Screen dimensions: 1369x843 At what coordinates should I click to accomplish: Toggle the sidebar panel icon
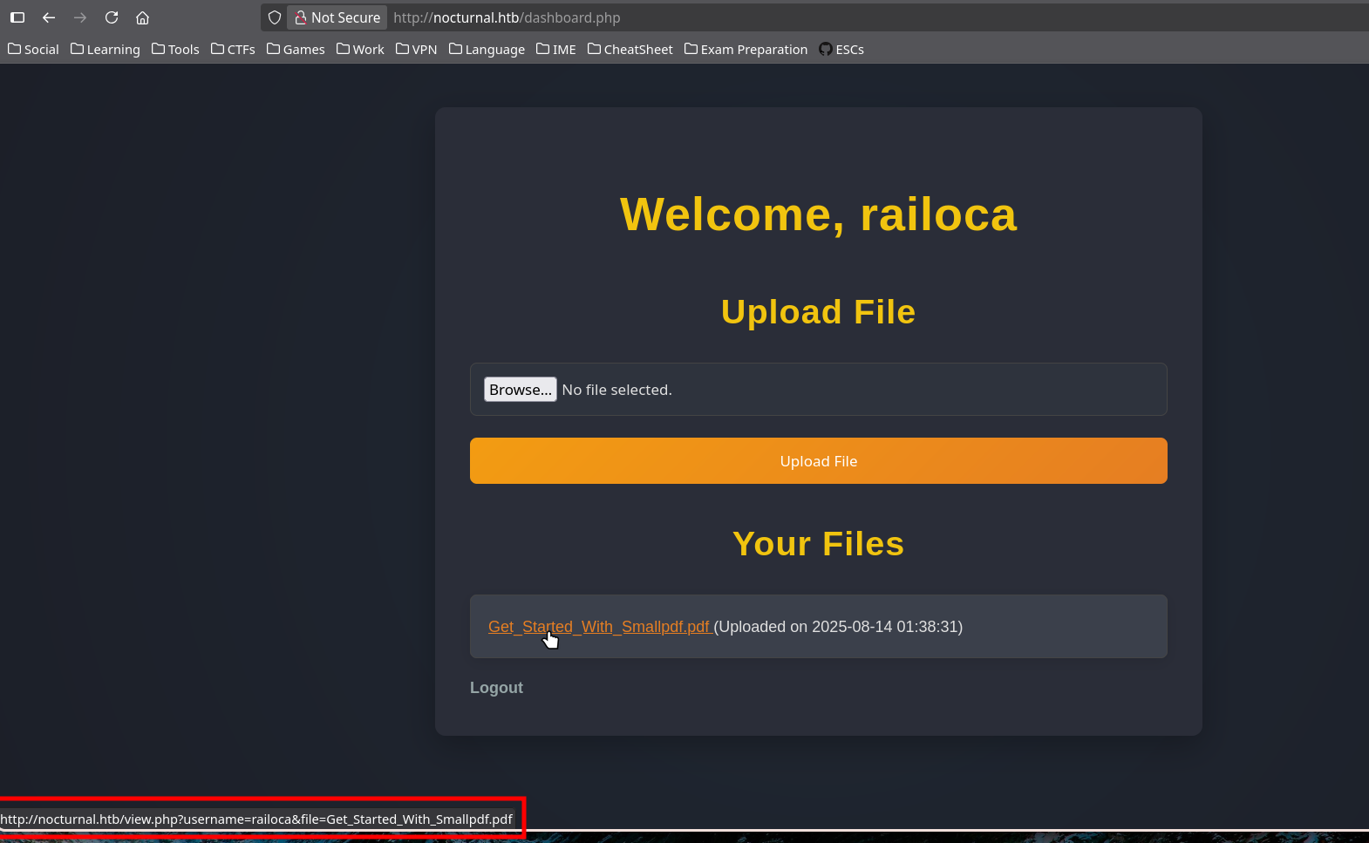pos(17,17)
